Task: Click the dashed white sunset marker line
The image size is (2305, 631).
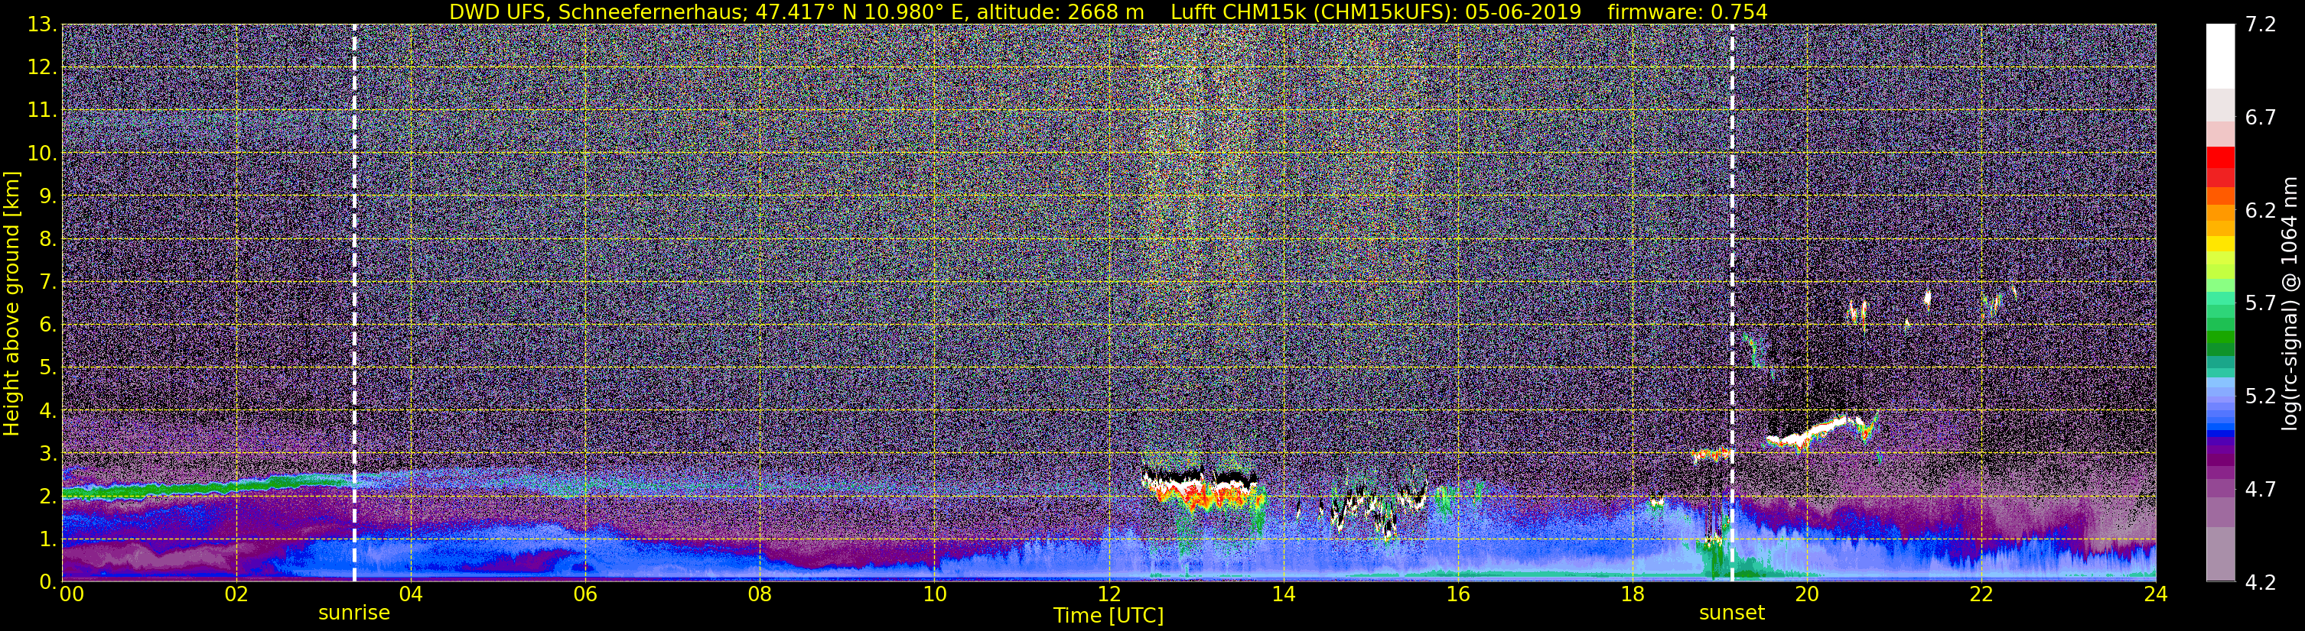Action: pos(1732,304)
